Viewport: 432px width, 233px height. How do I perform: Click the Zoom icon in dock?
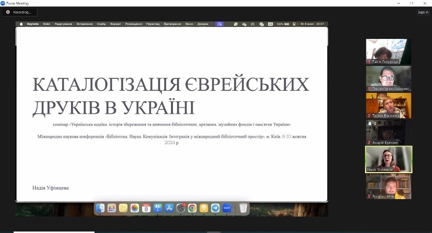point(227,208)
